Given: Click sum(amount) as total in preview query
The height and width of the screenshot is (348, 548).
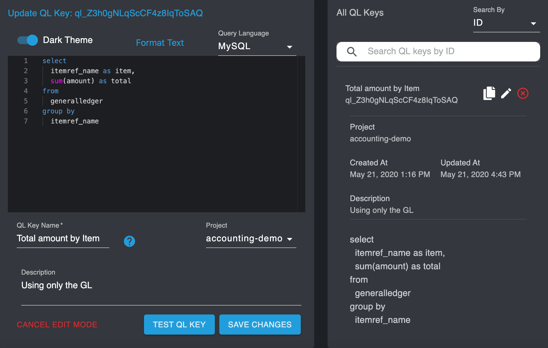Looking at the screenshot, I should 398,266.
